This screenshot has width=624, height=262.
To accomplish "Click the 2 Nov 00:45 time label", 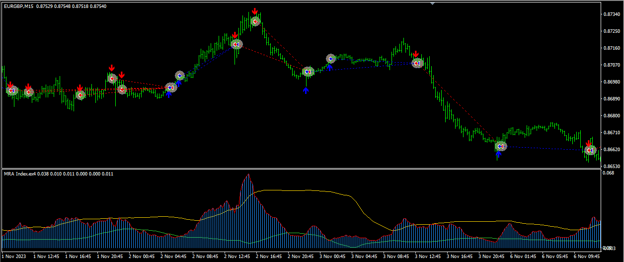I will pyautogui.click(x=142, y=257).
